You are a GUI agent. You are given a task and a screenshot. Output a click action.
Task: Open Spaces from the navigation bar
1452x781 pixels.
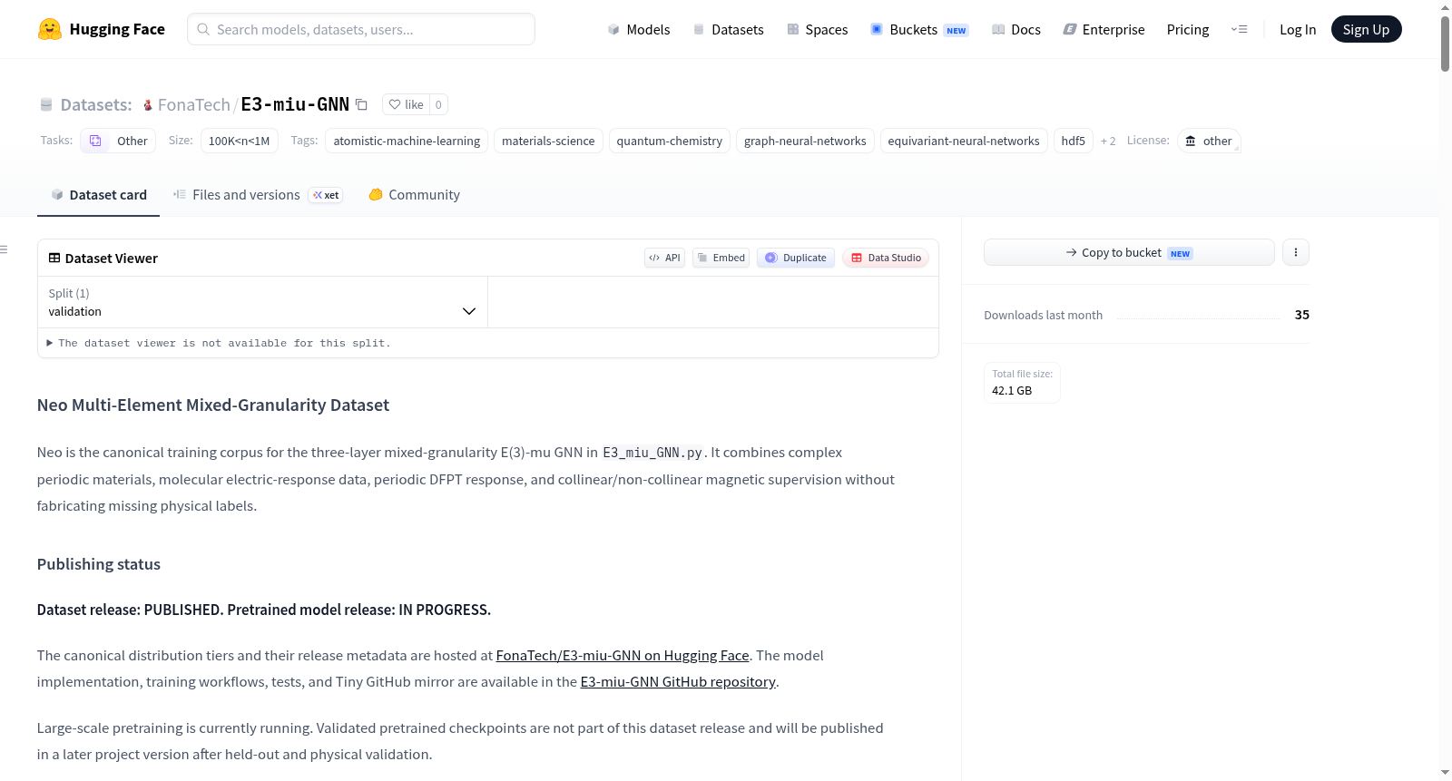click(817, 29)
